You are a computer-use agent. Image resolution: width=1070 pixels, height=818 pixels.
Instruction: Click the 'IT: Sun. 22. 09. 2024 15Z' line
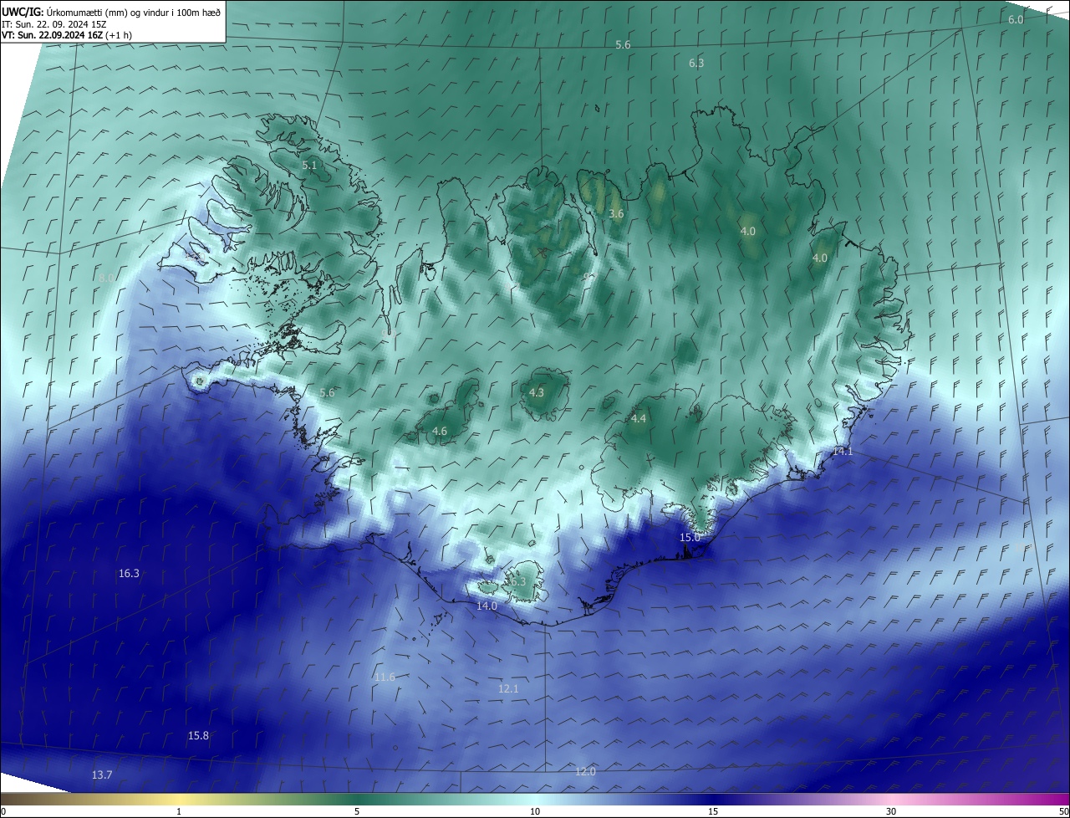pyautogui.click(x=54, y=24)
